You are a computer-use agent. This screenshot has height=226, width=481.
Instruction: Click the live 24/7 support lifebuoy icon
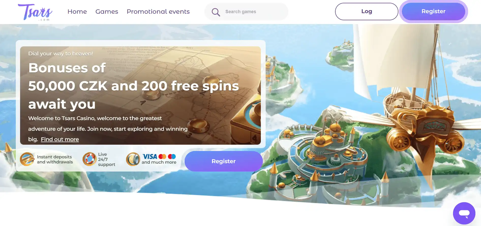(x=89, y=159)
